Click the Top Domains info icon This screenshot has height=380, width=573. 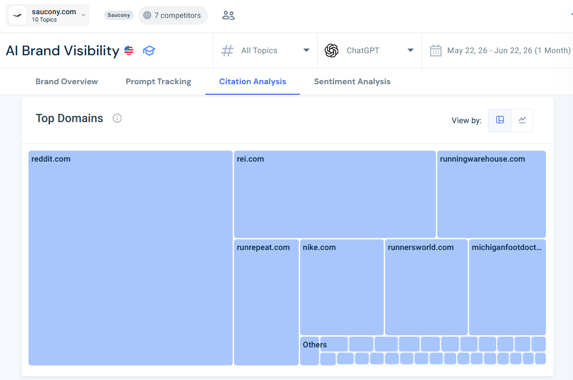click(117, 118)
